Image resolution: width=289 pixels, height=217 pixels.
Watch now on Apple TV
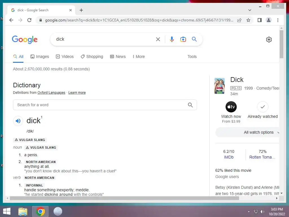click(231, 112)
